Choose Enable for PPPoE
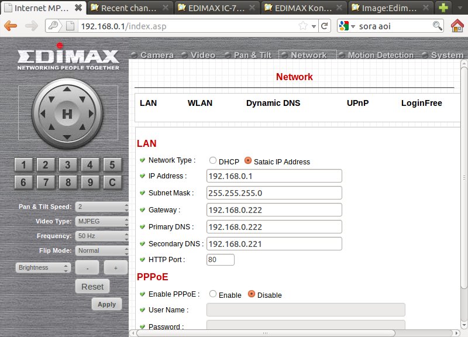 [x=213, y=294]
